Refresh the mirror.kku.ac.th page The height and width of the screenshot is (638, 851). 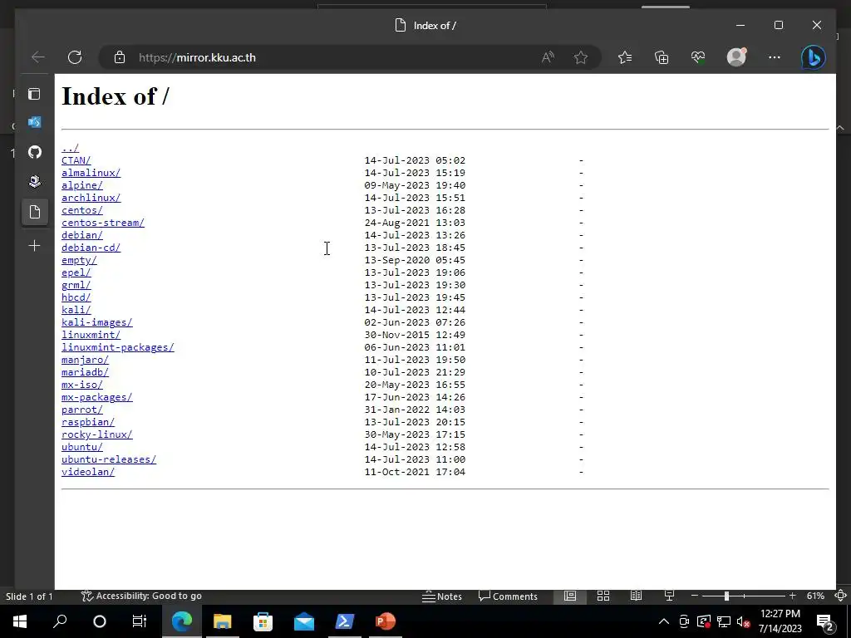click(x=75, y=57)
